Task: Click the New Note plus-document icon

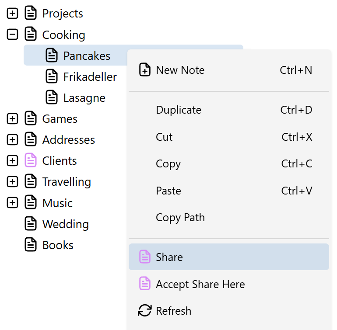Action: pos(144,69)
